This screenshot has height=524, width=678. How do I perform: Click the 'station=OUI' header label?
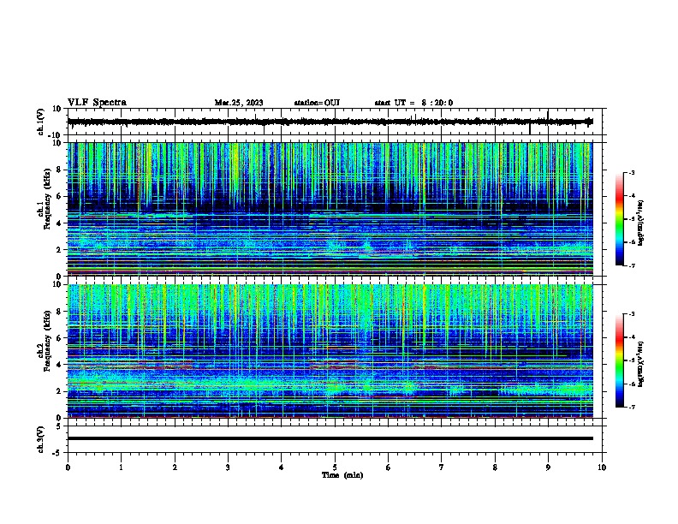point(317,103)
